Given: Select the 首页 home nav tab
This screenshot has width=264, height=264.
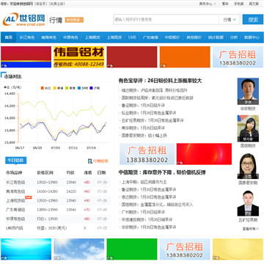Looking at the screenshot, I should coord(9,37).
